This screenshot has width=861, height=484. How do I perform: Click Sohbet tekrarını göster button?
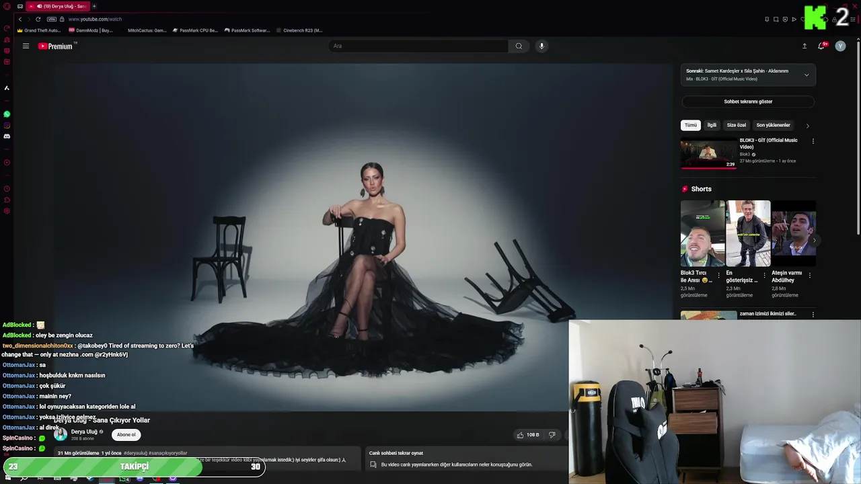[x=748, y=102]
